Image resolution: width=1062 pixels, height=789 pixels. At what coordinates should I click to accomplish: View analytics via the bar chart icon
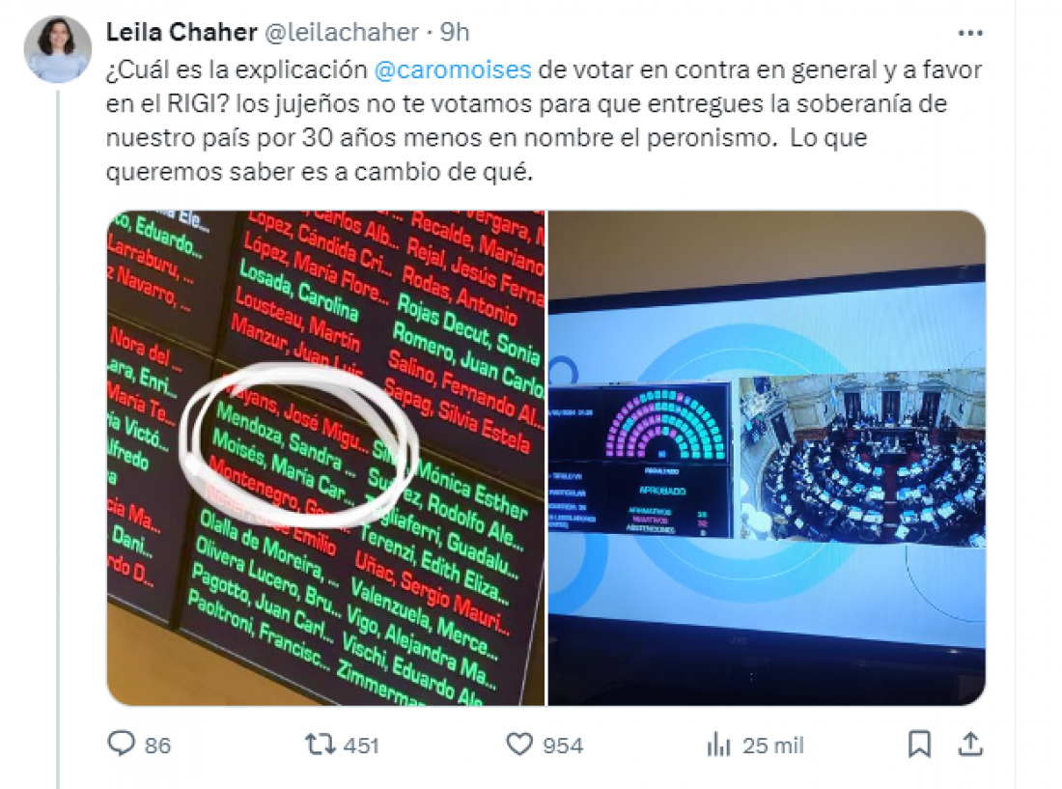point(718,745)
